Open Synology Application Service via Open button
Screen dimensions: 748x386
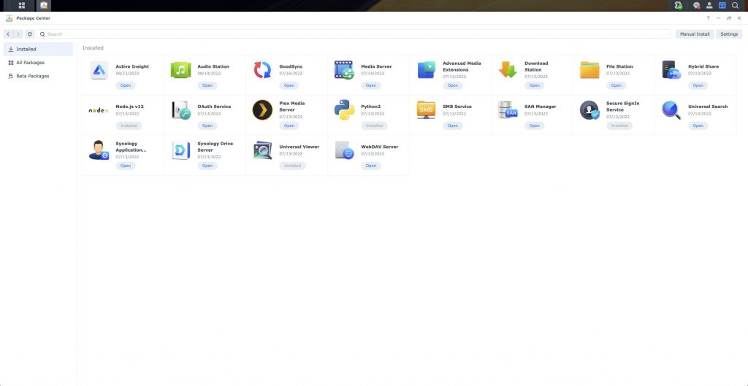coord(126,166)
